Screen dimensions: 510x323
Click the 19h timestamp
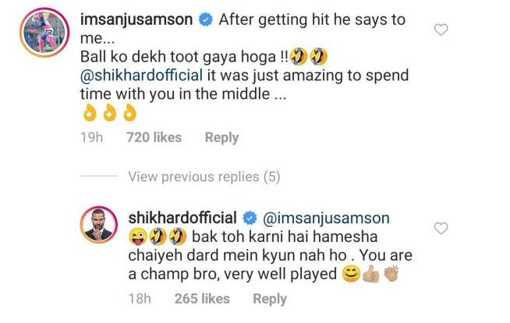(x=92, y=137)
